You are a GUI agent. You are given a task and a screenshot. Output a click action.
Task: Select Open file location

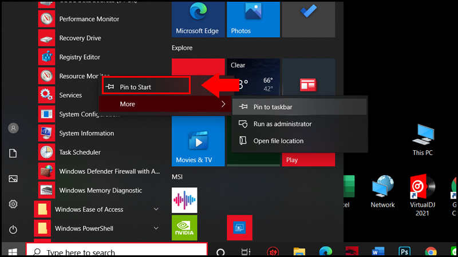[299, 140]
